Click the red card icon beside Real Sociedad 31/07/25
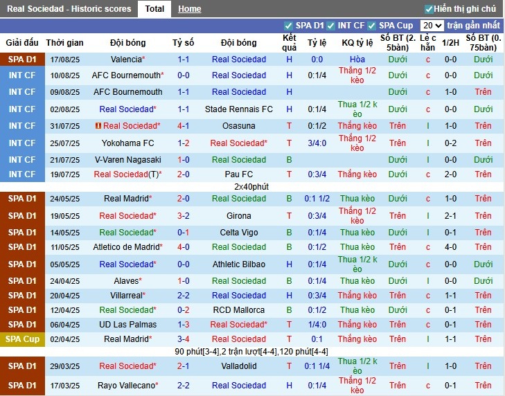505x396 pixels. point(98,126)
